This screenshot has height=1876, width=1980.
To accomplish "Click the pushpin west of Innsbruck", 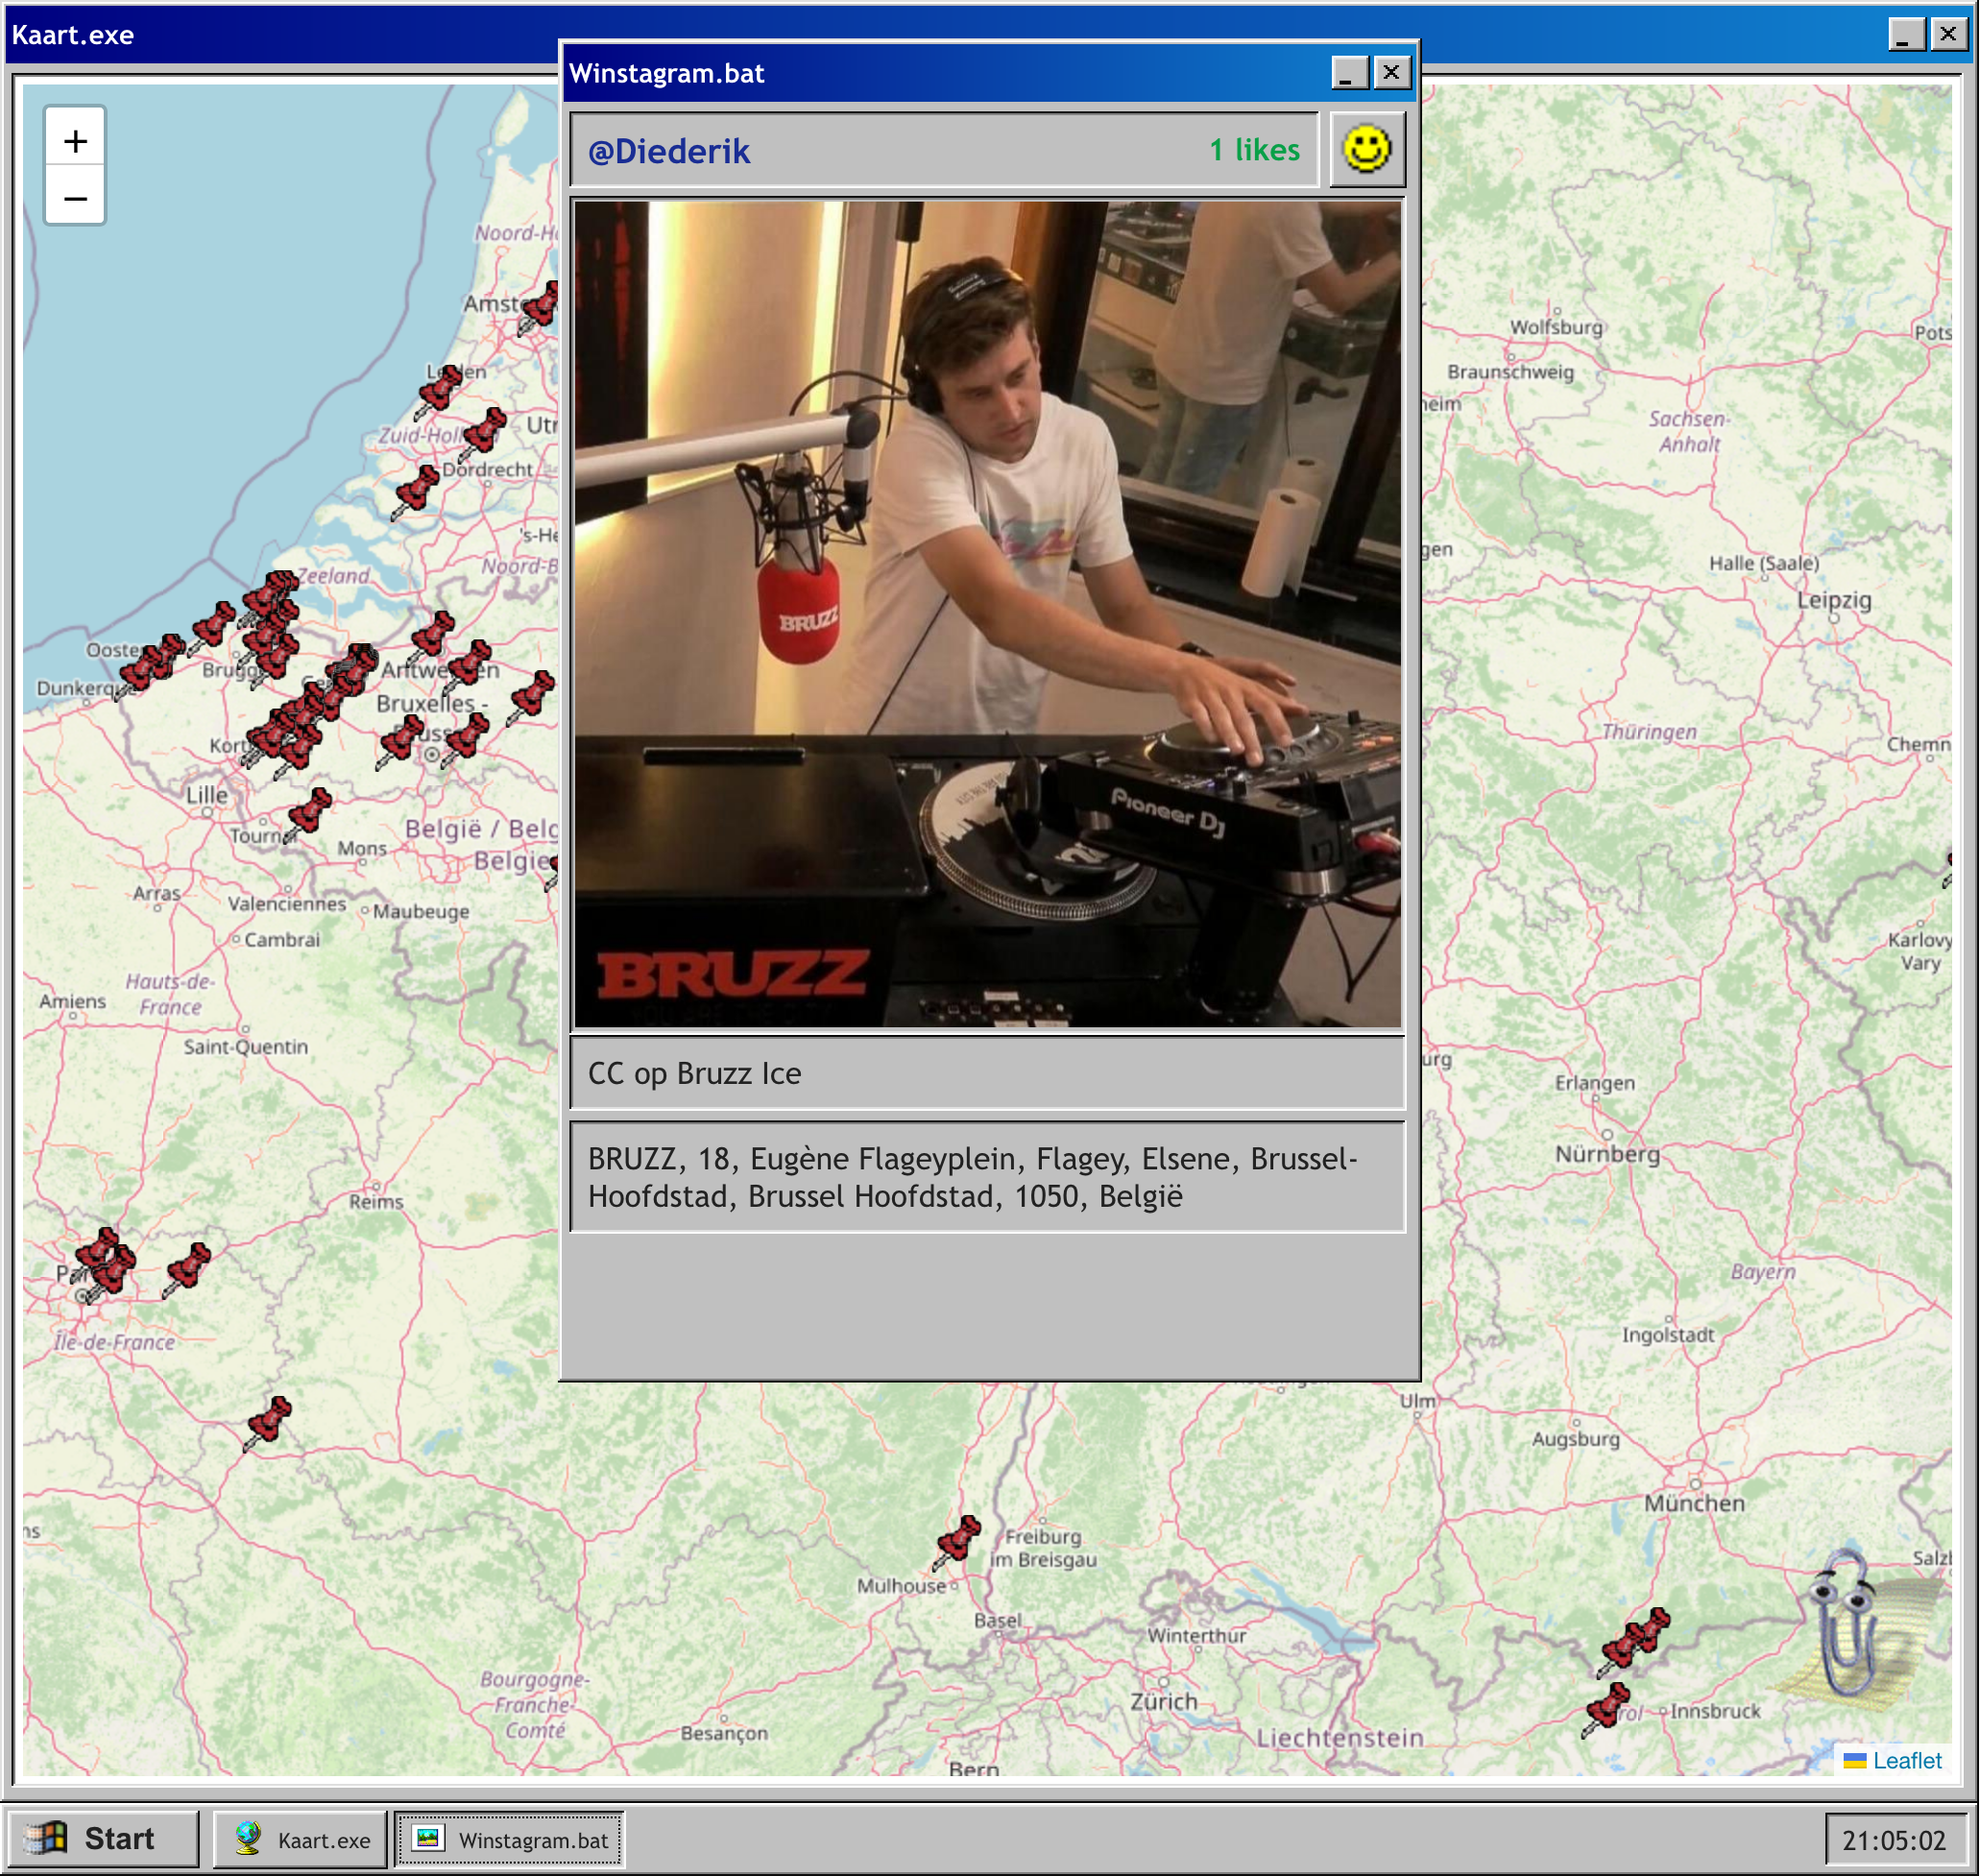I will (x=1606, y=1708).
